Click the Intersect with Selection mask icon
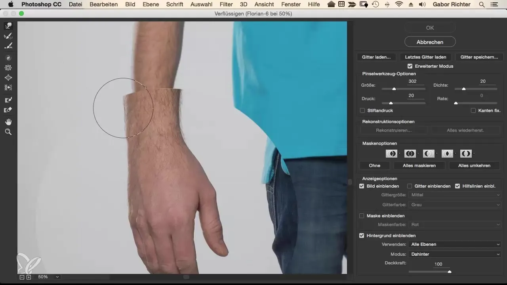The height and width of the screenshot is (285, 507). pyautogui.click(x=447, y=153)
